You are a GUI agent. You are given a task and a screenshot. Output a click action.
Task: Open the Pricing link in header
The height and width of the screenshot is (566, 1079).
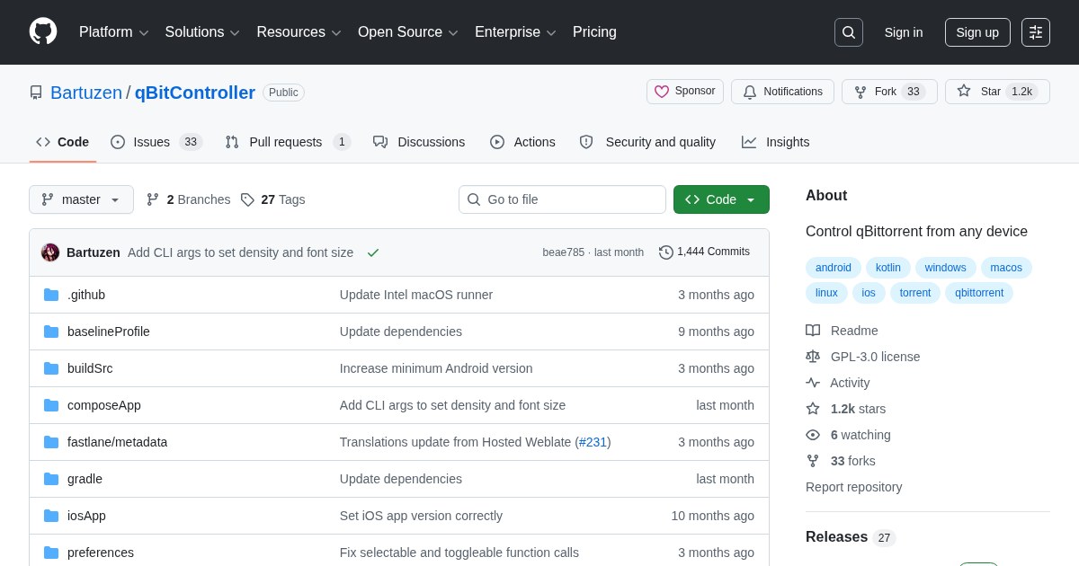[594, 32]
